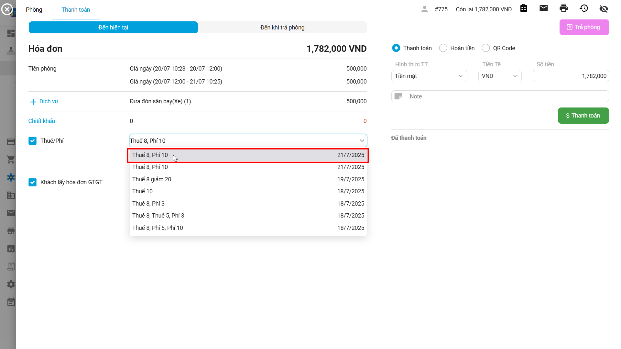Open the history clock icon
This screenshot has width=621, height=349.
pyautogui.click(x=583, y=8)
